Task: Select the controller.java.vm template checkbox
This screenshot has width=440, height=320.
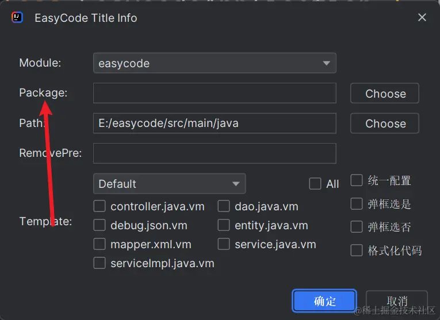Action: point(100,206)
